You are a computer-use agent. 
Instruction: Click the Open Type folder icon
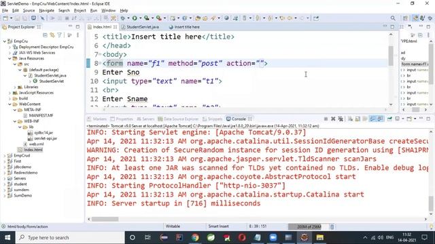pos(198,18)
